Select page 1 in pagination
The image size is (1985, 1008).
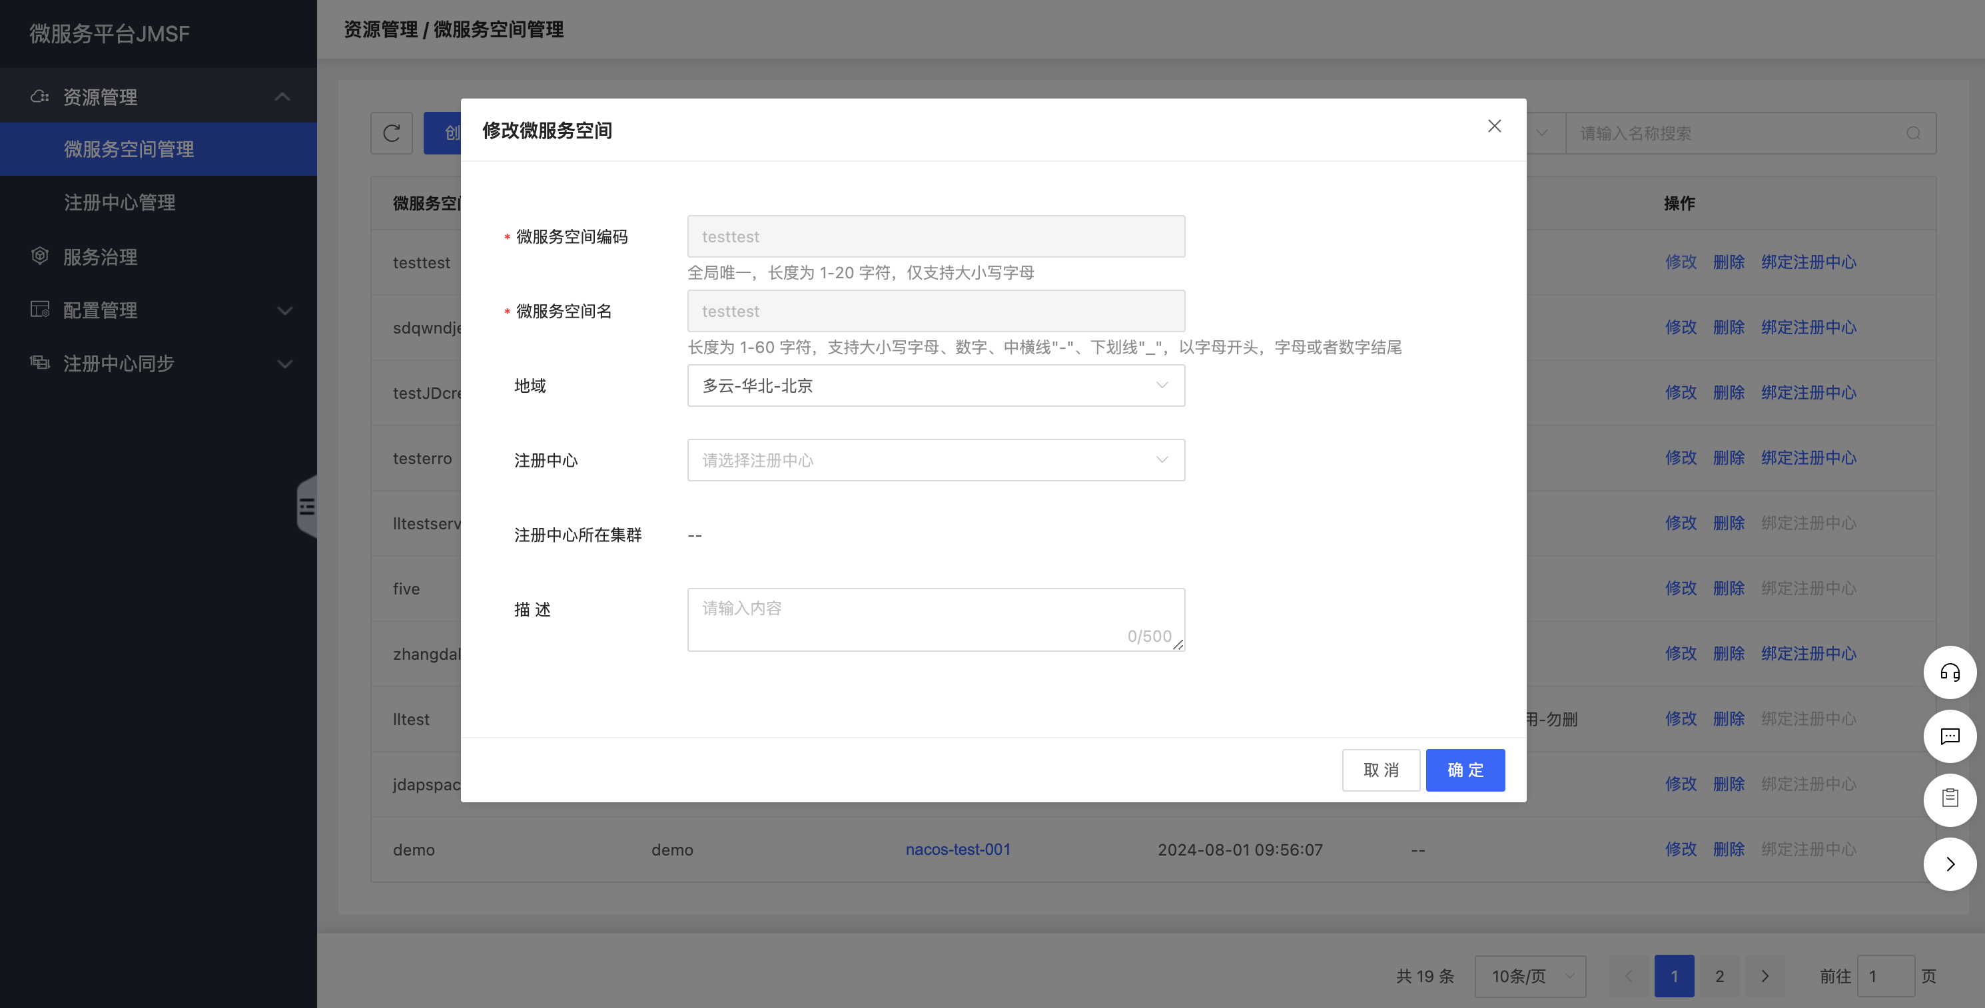pos(1674,977)
